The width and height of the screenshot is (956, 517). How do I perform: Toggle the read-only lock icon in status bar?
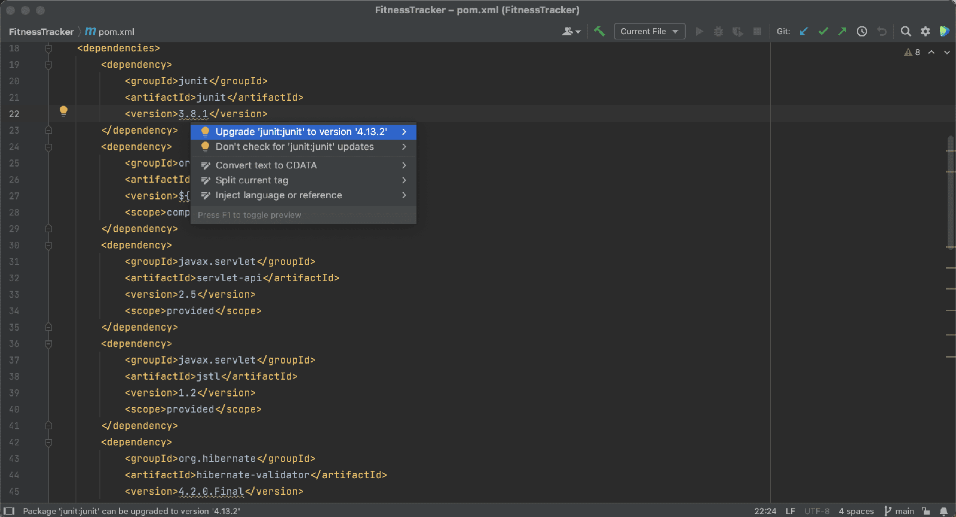pos(926,511)
